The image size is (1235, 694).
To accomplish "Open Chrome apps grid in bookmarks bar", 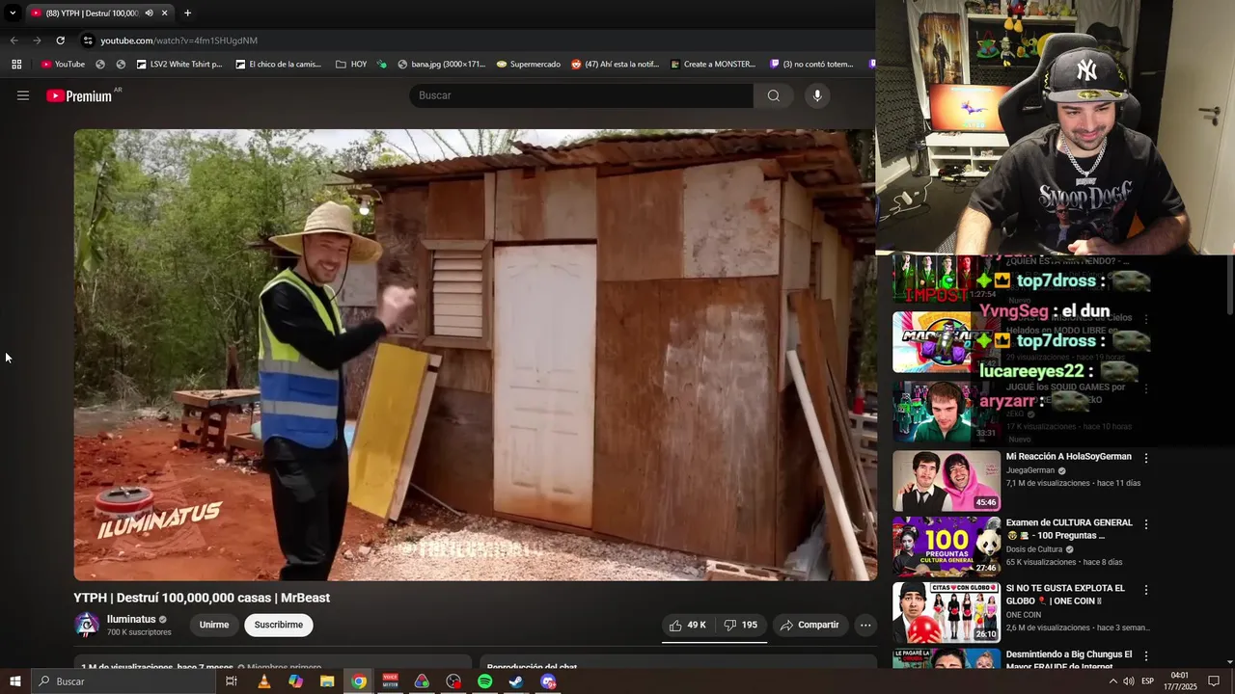I will (x=16, y=65).
